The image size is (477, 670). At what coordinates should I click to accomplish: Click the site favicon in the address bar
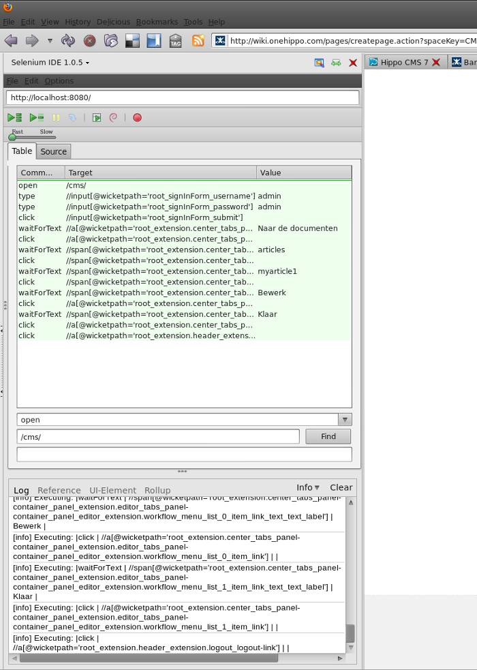click(x=220, y=41)
